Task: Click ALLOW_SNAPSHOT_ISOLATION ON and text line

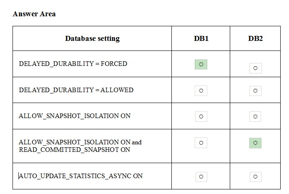Action: [x=80, y=142]
